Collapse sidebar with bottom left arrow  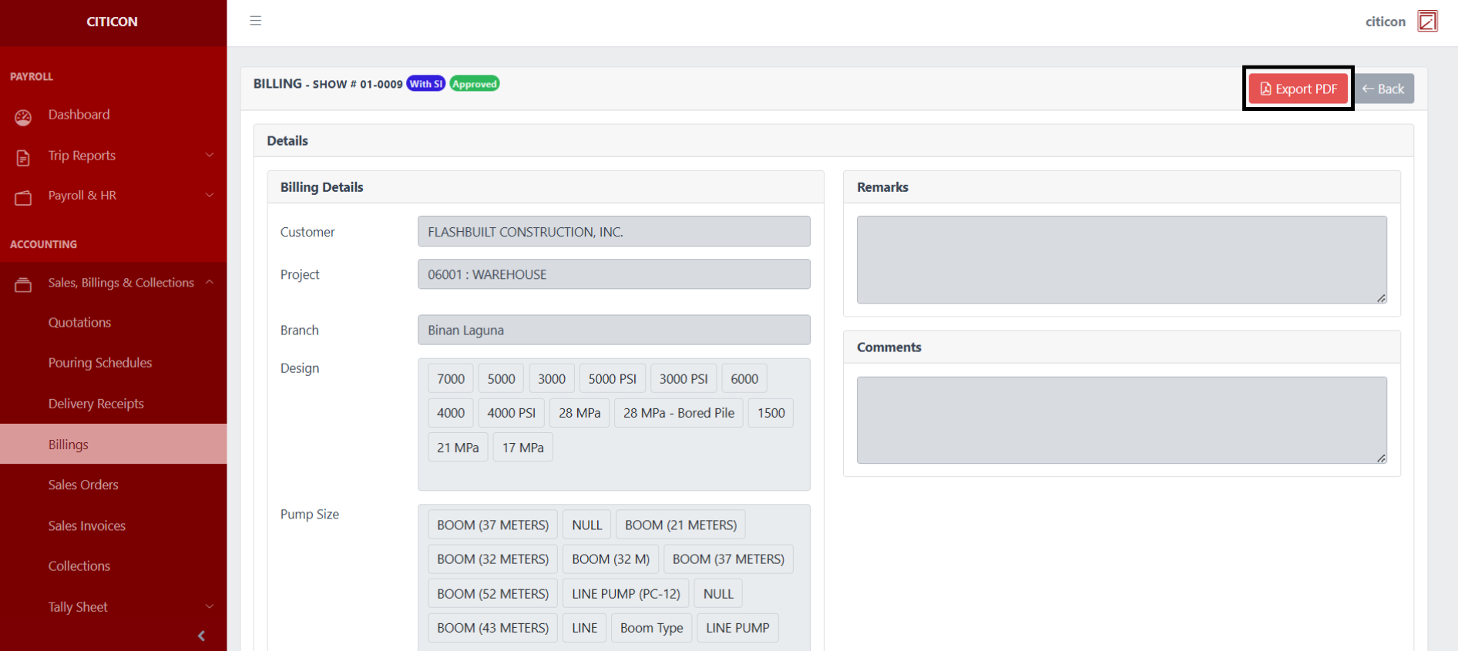click(201, 636)
